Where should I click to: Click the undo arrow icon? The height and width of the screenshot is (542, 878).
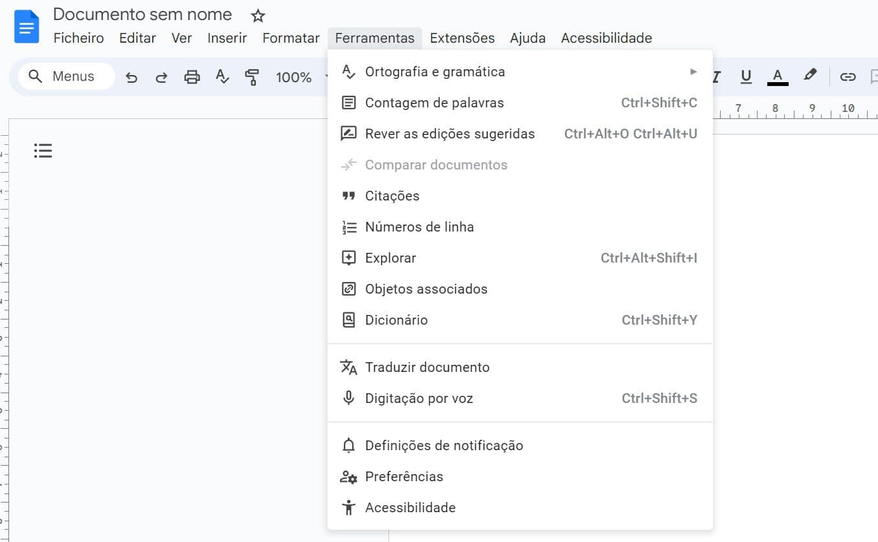131,77
